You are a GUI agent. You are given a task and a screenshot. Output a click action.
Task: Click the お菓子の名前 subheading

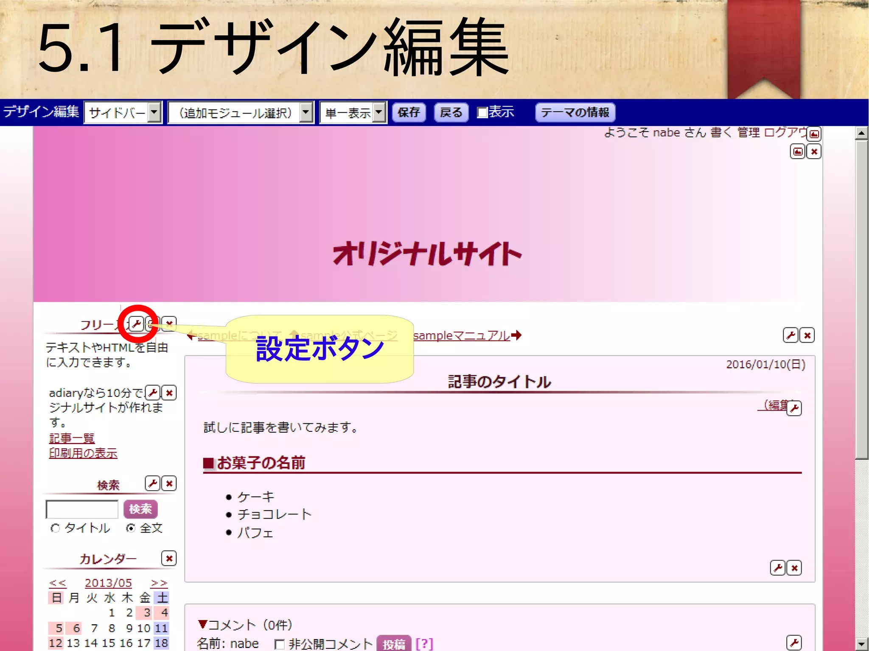261,463
